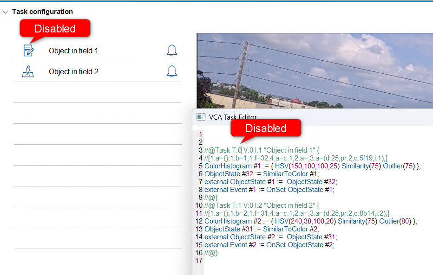Click empty editor line number 1
This screenshot has height=275, width=433.
click(x=201, y=134)
